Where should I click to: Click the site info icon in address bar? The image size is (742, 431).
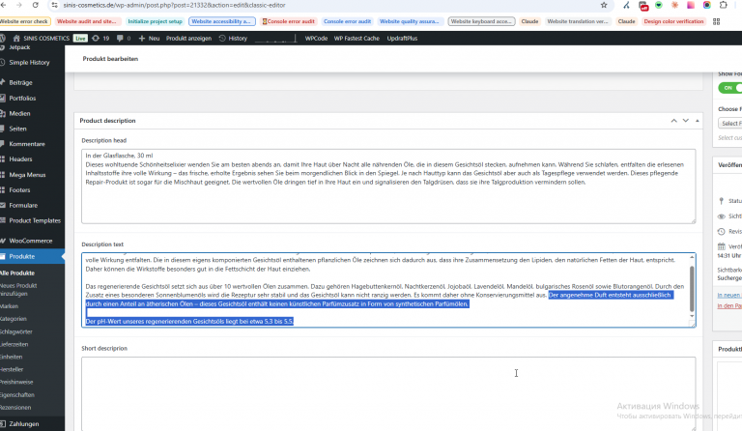click(x=54, y=5)
